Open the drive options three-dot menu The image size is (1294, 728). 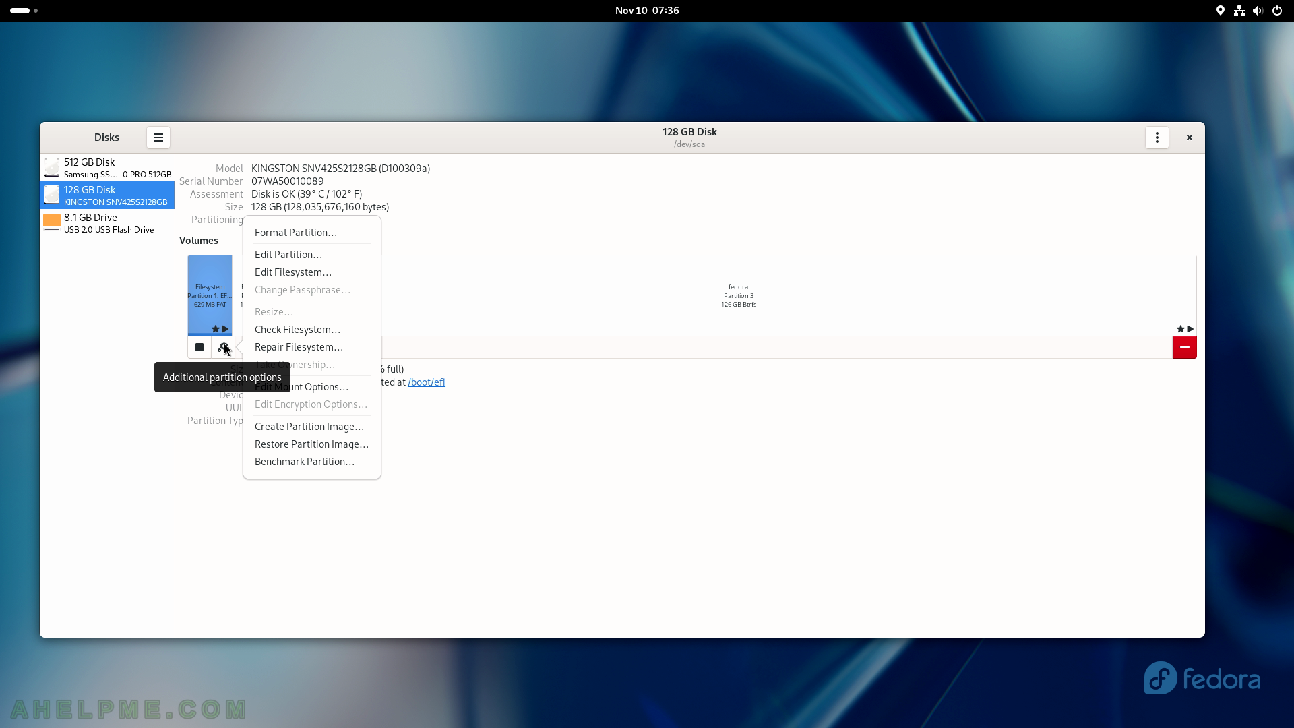tap(1157, 138)
